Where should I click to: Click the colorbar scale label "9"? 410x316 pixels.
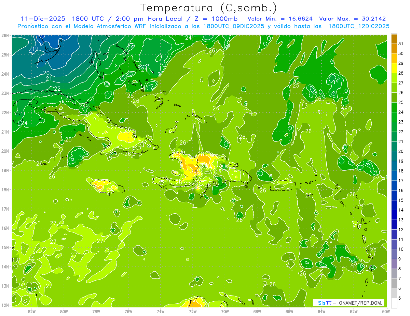(400, 259)
